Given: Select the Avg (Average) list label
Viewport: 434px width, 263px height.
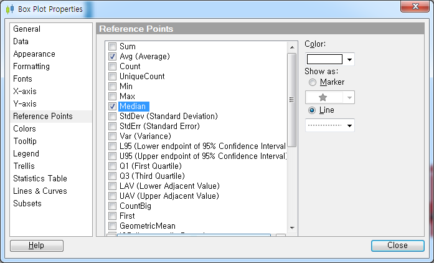Looking at the screenshot, I should click(144, 56).
